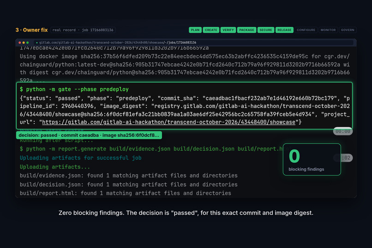372x248 pixels.
Task: Select the GOVERN stage badge
Action: pos(348,30)
